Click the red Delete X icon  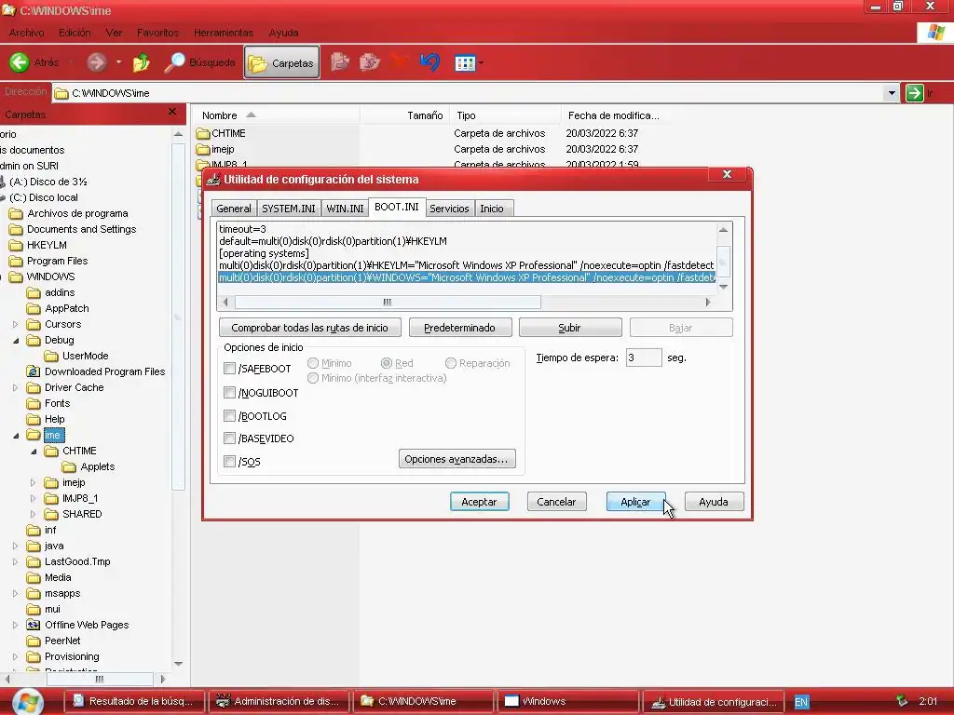point(399,61)
